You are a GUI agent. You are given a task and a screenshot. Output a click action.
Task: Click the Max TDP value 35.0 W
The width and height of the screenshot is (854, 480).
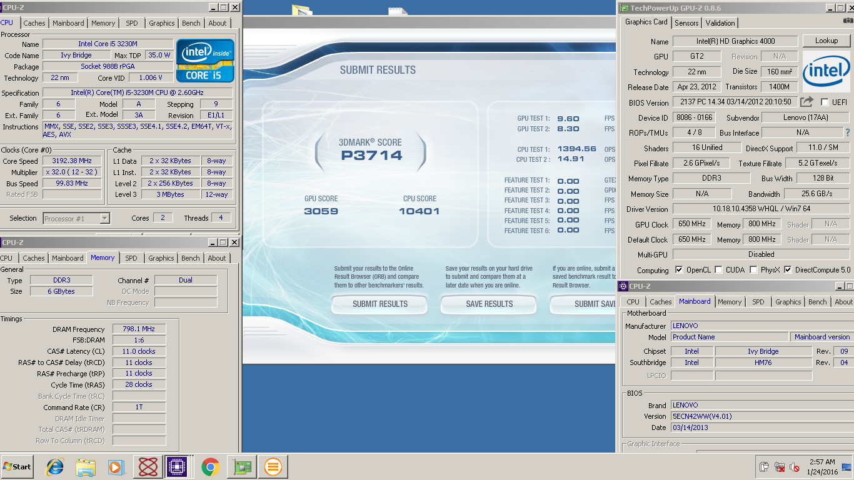pyautogui.click(x=159, y=55)
